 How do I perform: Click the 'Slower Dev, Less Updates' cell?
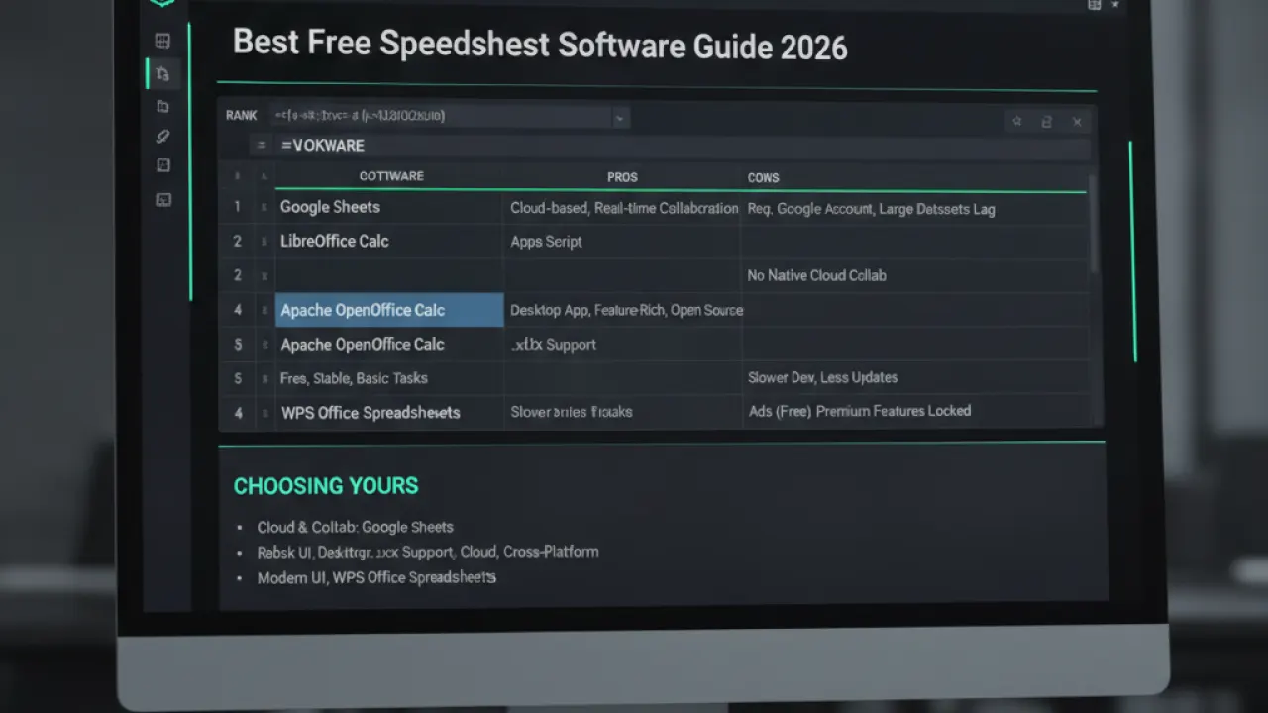916,377
